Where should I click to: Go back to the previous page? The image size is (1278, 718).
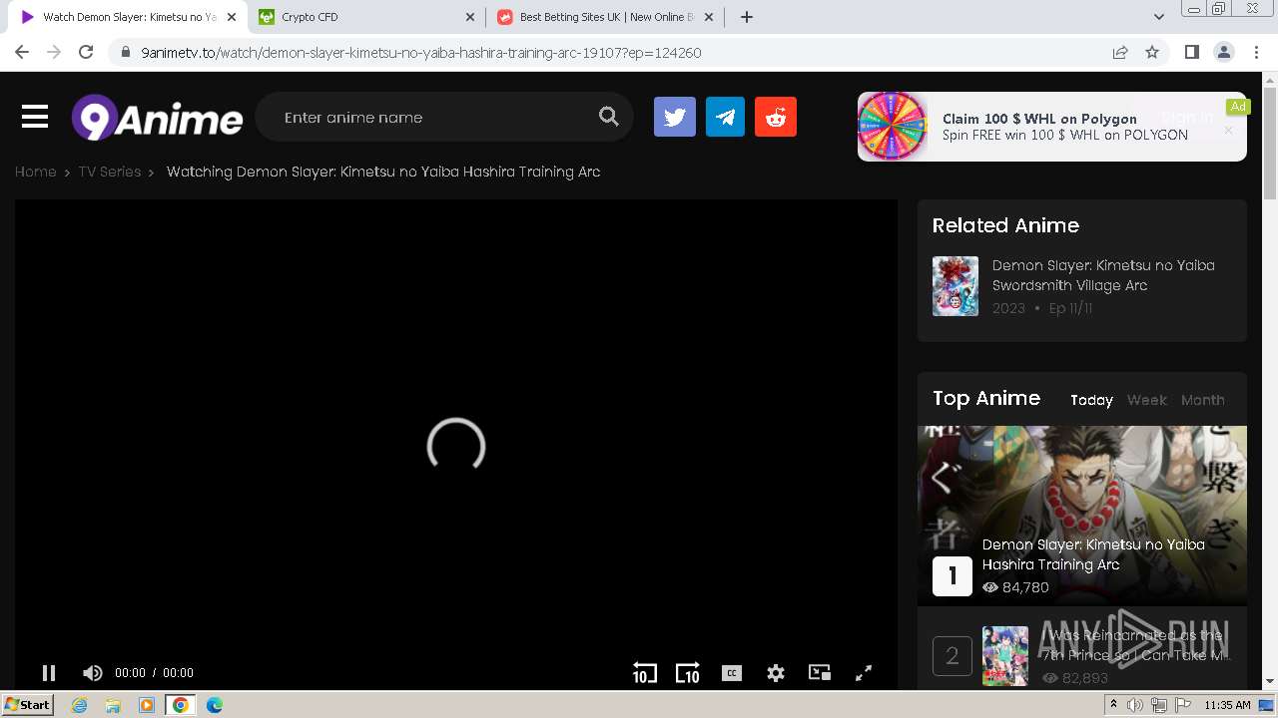pos(22,52)
